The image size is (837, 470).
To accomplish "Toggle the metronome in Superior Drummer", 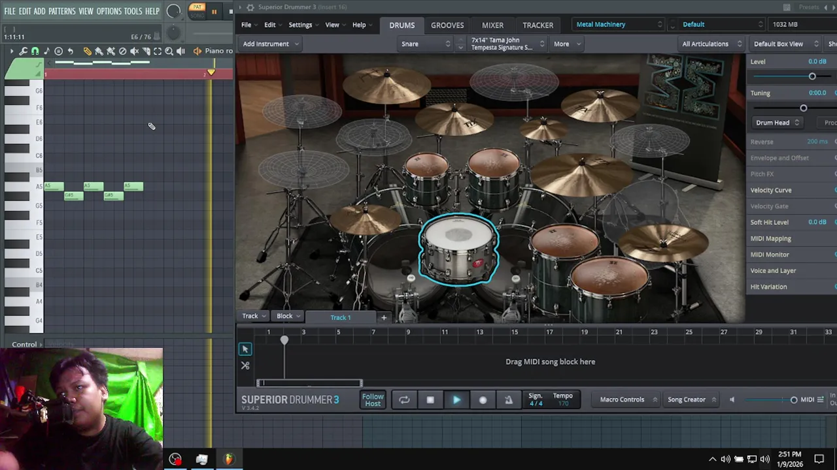I will (x=509, y=400).
